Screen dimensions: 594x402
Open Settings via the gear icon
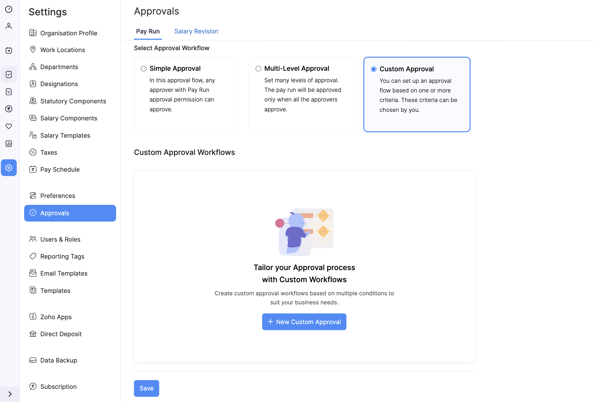click(9, 168)
